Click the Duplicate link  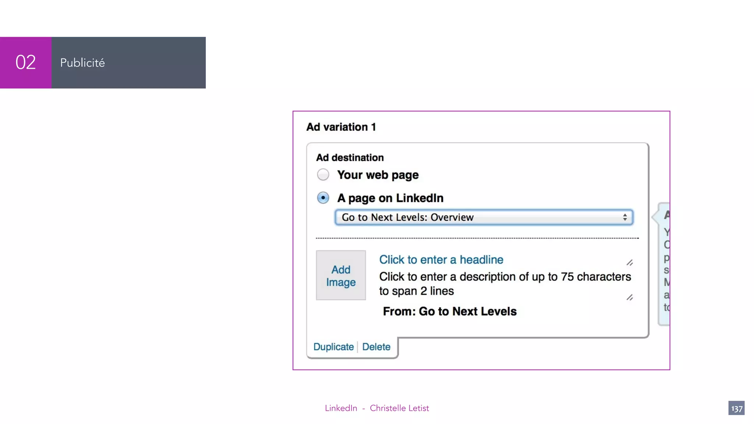[x=333, y=347]
